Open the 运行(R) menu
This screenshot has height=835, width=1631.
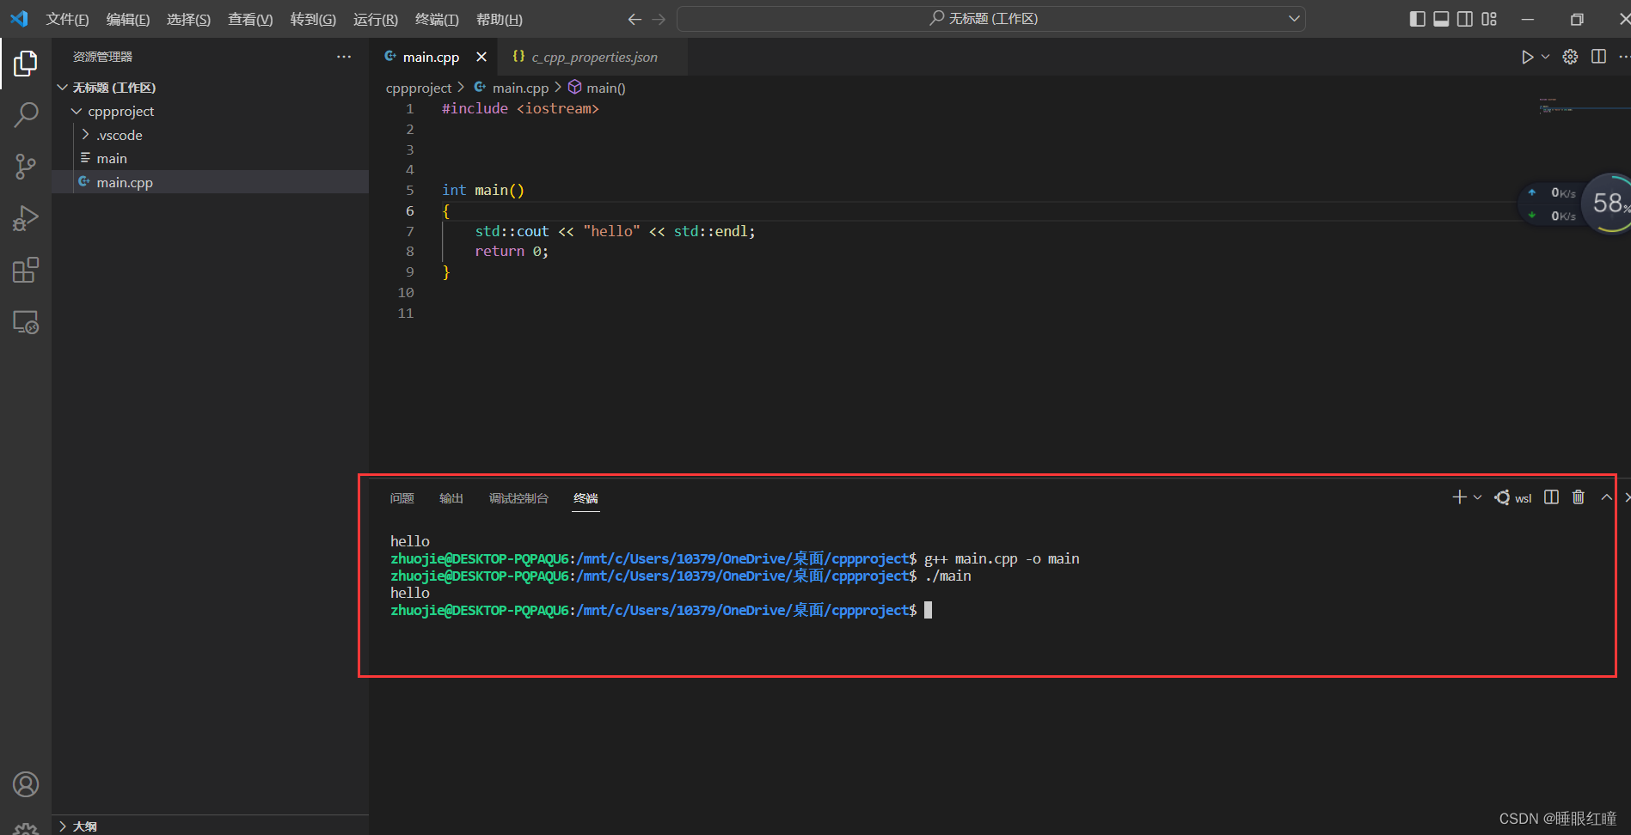click(x=376, y=19)
